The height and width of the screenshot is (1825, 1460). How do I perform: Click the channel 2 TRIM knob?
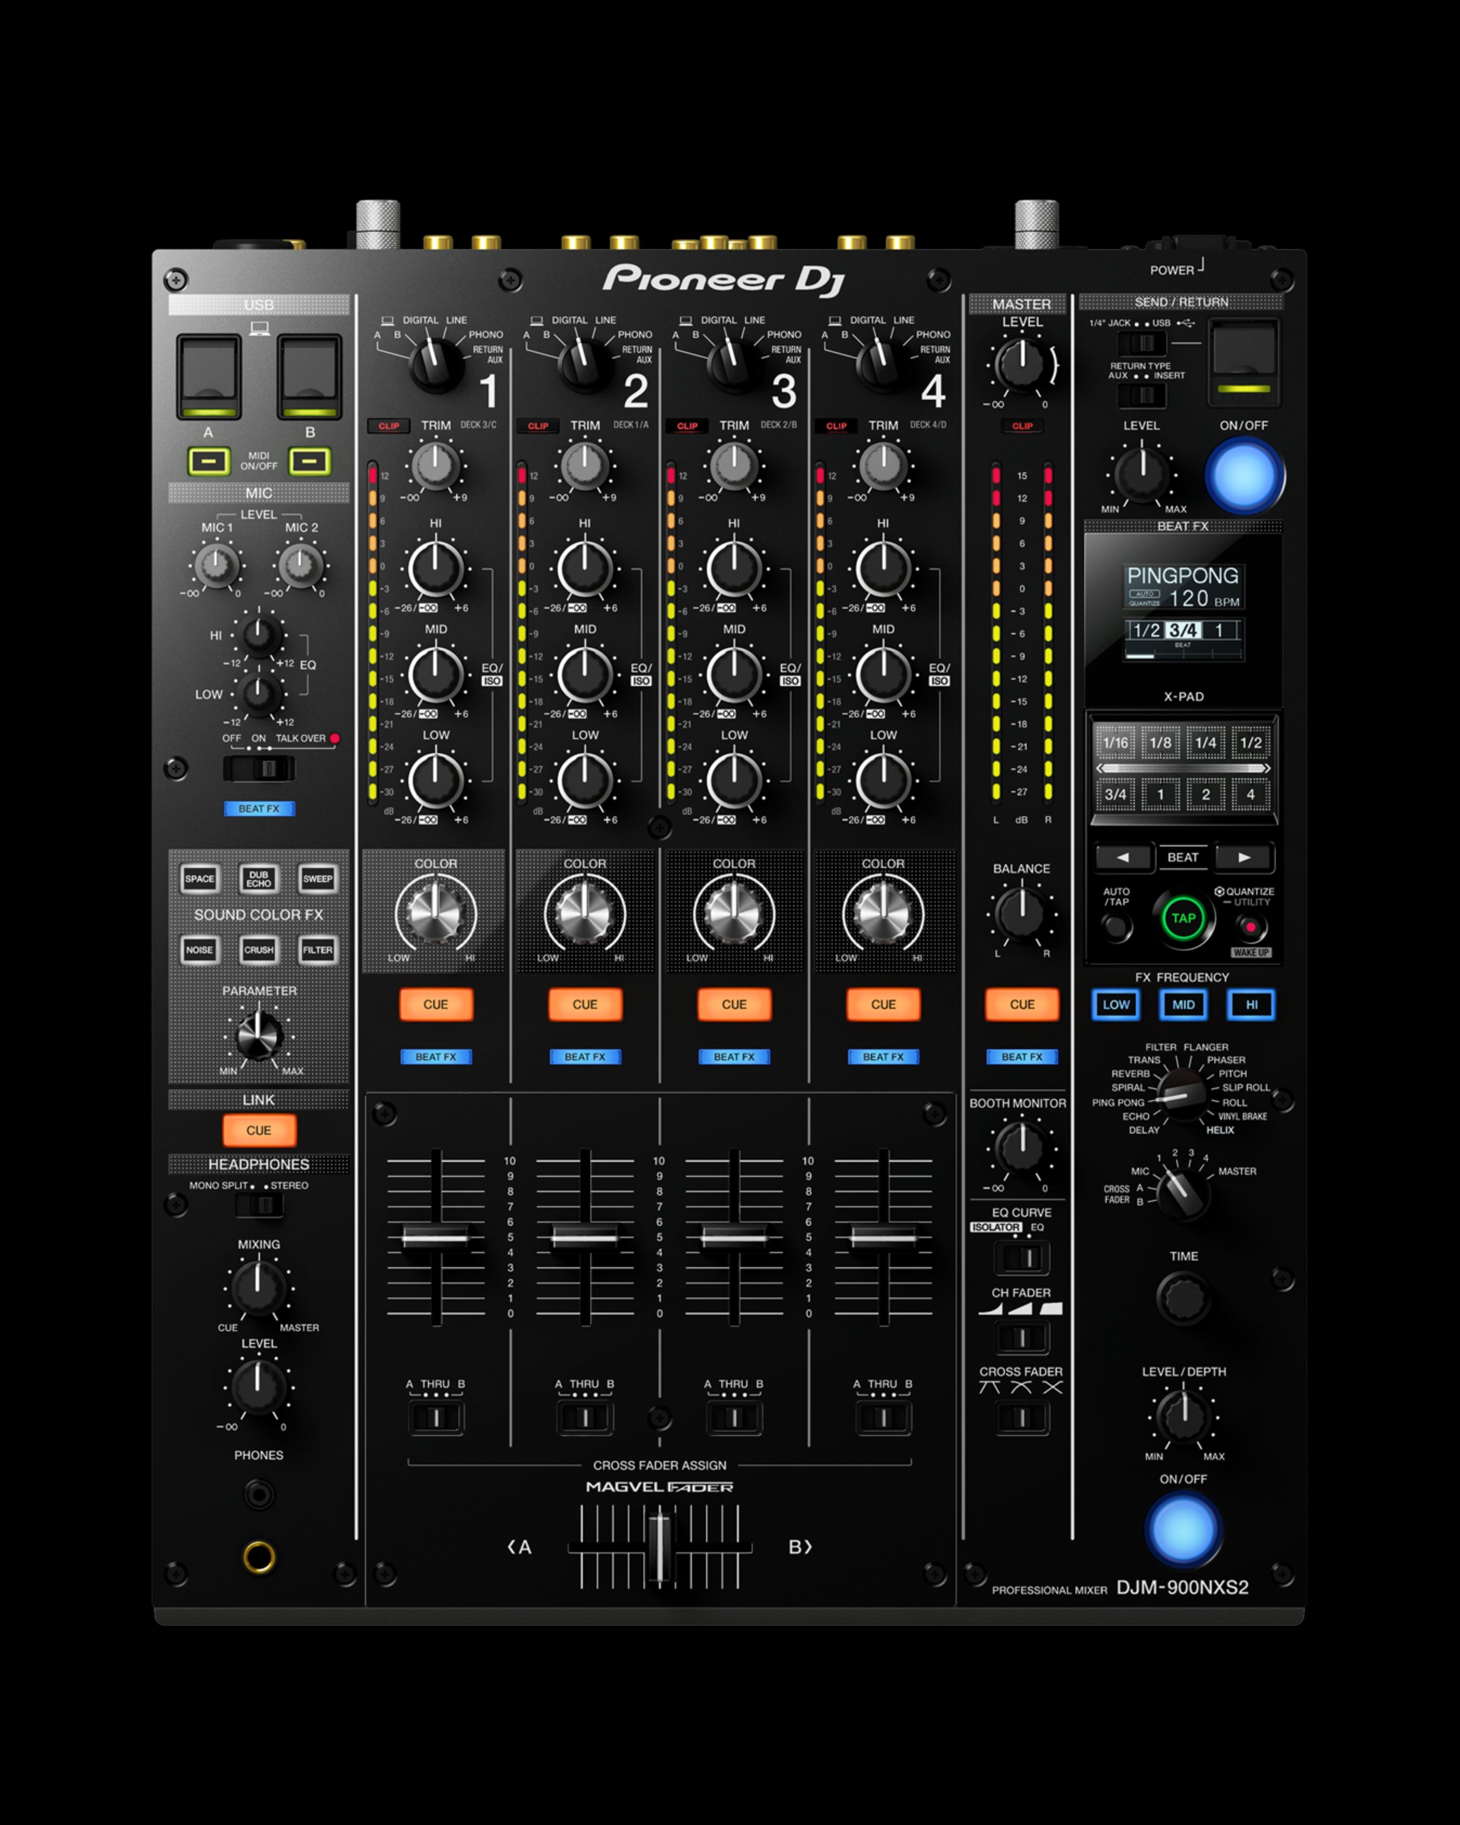585,467
